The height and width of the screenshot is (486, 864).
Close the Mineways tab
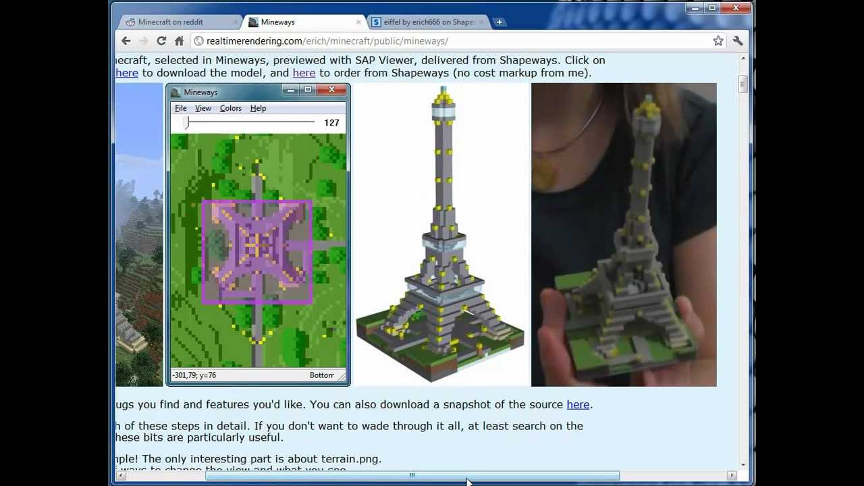pyautogui.click(x=358, y=22)
